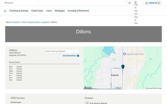Screen dimensions: 167x104
Task: Click the Get Directions link
Action: tap(69, 56)
